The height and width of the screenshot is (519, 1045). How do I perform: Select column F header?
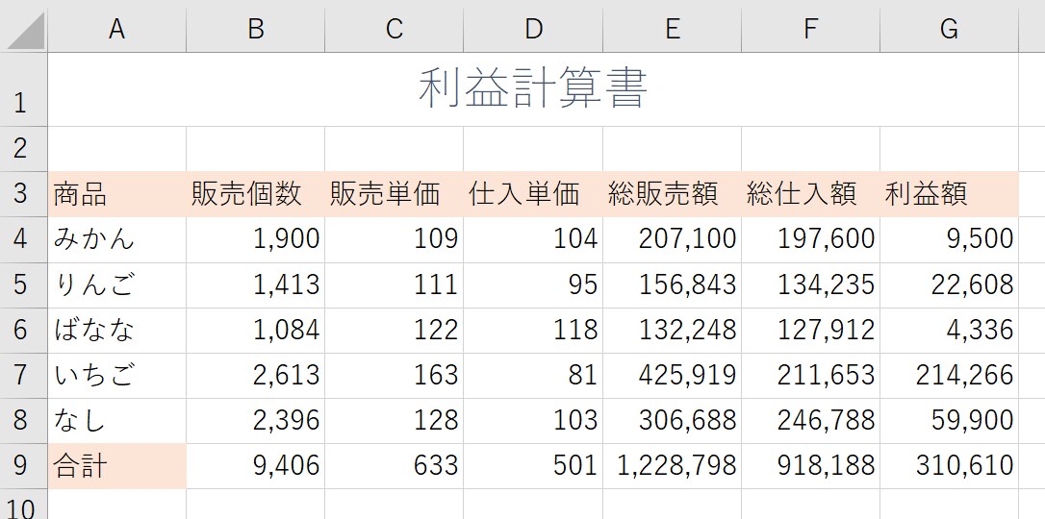point(811,30)
